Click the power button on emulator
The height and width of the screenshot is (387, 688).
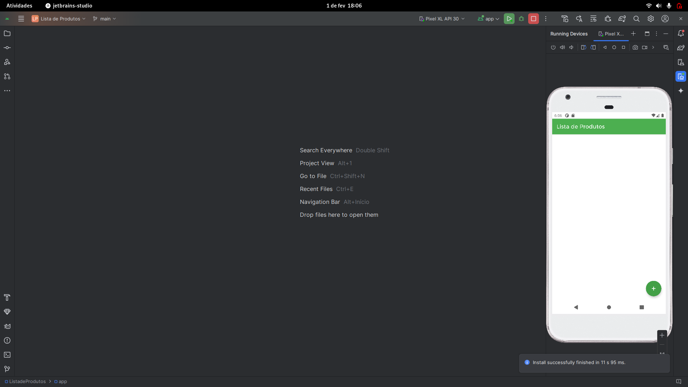[x=553, y=47]
